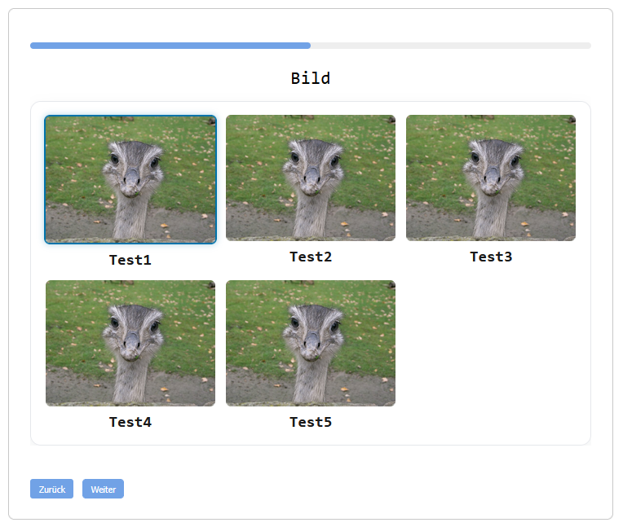623x527 pixels.
Task: Click the "Test2" caption label
Action: pos(311,257)
